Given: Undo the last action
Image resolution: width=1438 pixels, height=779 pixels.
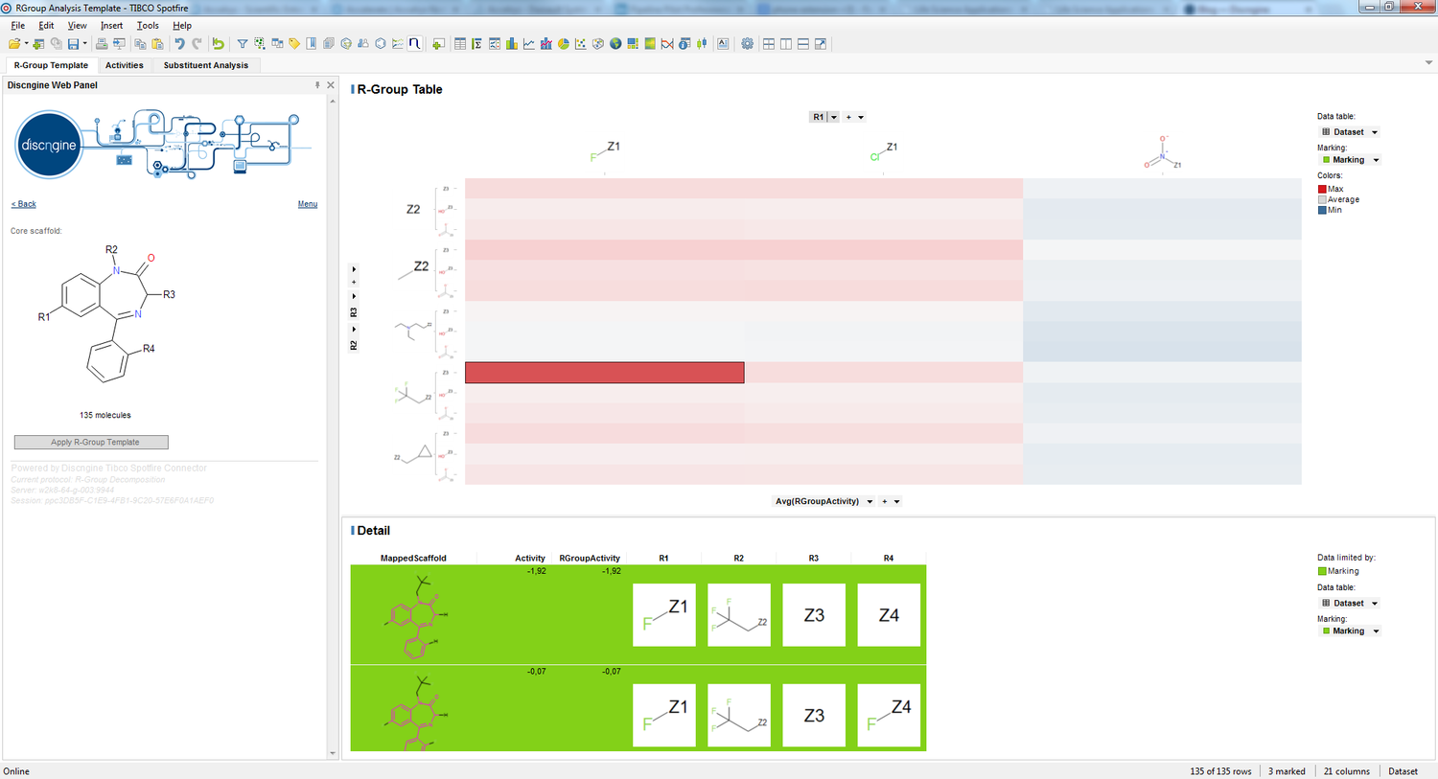Looking at the screenshot, I should pyautogui.click(x=179, y=44).
